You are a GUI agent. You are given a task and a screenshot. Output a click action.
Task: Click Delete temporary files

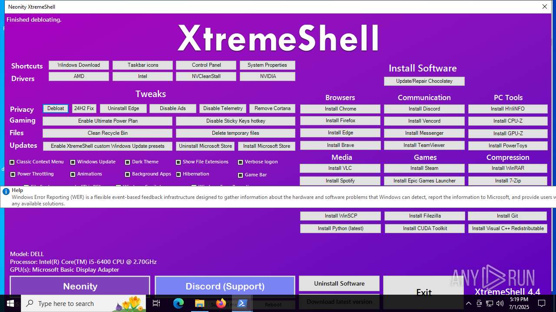pyautogui.click(x=235, y=133)
